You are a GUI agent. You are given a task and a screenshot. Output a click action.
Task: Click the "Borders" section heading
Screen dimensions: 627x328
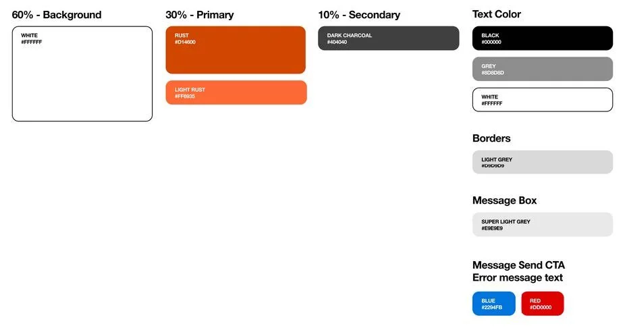click(491, 138)
